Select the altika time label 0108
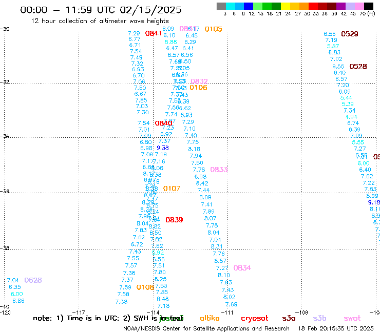The width and height of the screenshot is (380, 333). tap(145, 287)
